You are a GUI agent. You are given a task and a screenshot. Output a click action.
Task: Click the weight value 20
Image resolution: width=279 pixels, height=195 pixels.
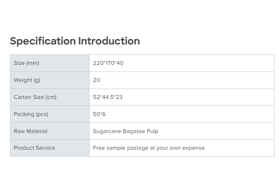tap(97, 80)
